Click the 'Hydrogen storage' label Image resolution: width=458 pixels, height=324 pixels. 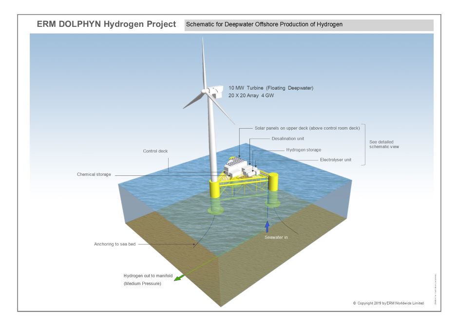pos(304,150)
